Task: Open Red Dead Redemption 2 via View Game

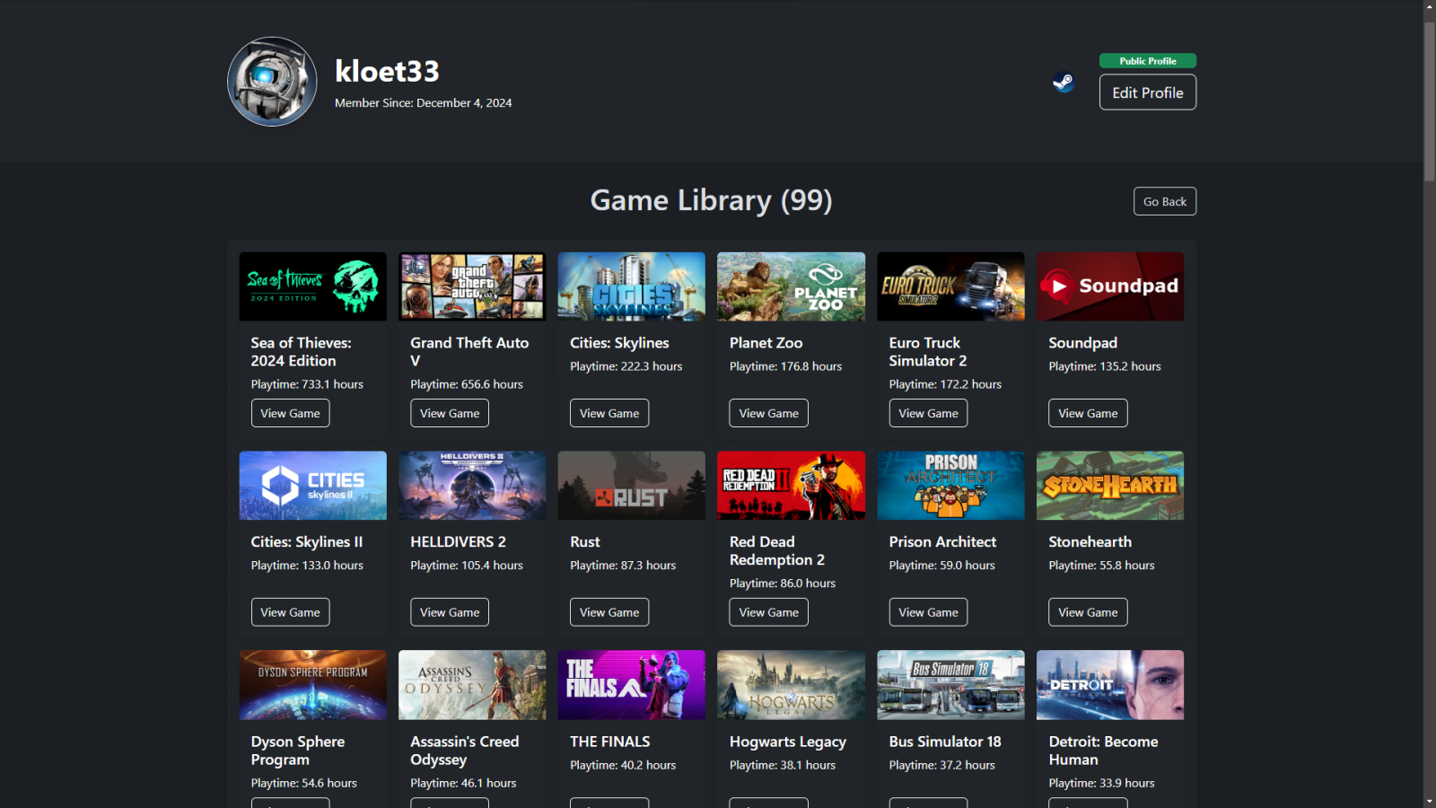Action: [x=768, y=611]
